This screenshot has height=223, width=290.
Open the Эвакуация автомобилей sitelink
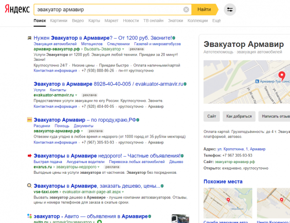coord(55,44)
